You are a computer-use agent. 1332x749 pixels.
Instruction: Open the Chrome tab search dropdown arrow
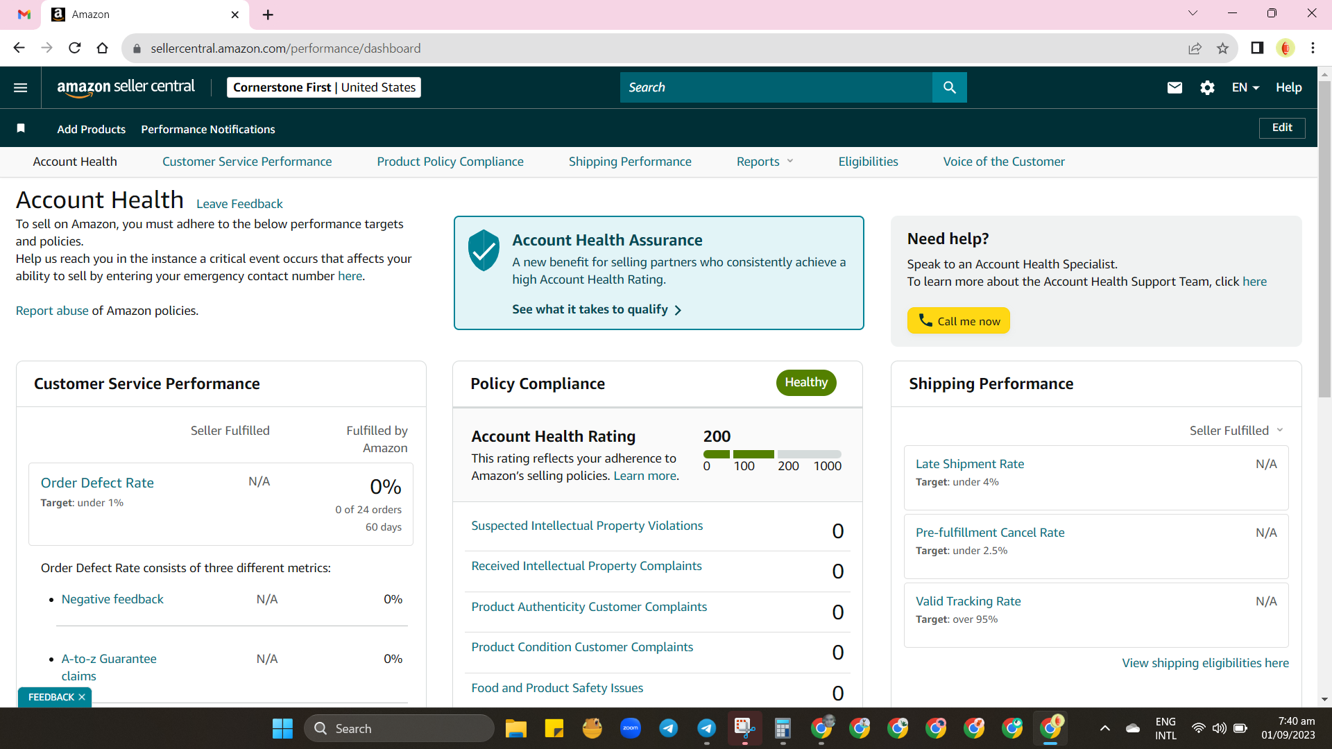click(1193, 13)
